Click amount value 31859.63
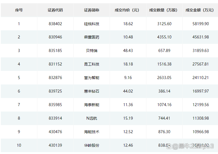Viewport: 218px width, 154px height. click(x=201, y=51)
